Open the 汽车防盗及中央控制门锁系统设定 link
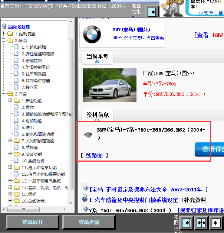The height and width of the screenshot is (233, 224). [x=137, y=200]
